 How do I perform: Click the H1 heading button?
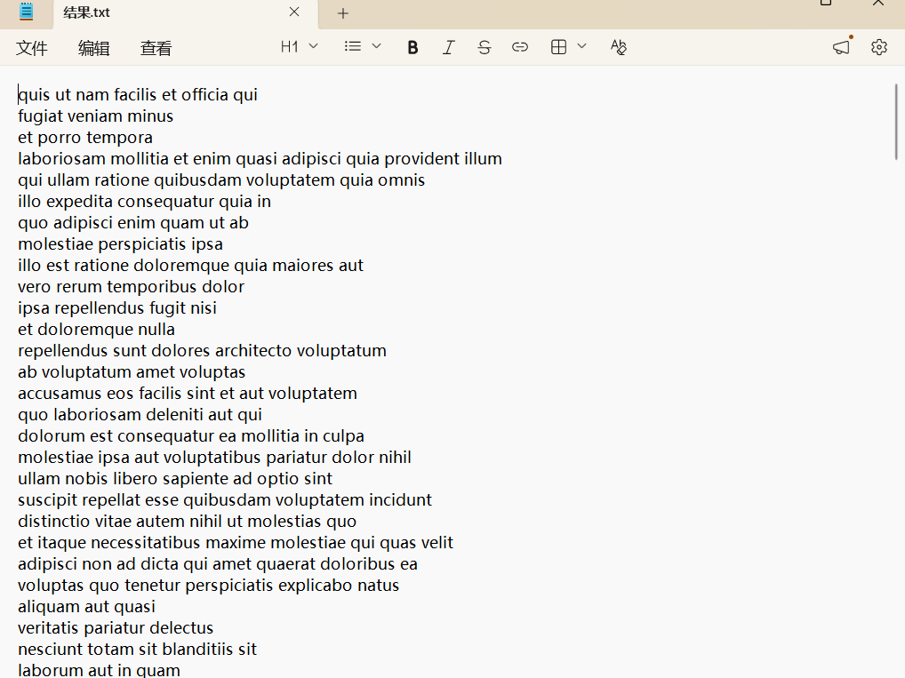290,47
